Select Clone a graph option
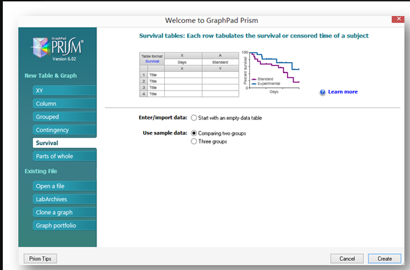Screen dimensions: 410x270 tap(64, 212)
